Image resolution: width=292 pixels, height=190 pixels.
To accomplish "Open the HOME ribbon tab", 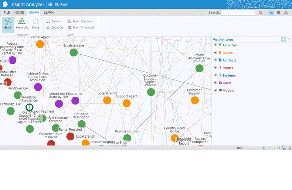I will coord(19,13).
